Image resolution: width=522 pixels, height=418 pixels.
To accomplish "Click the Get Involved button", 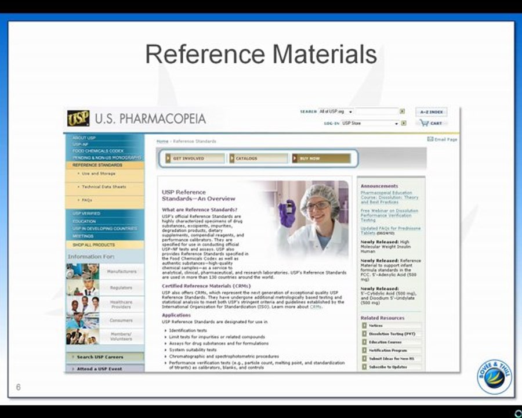I will [195, 158].
